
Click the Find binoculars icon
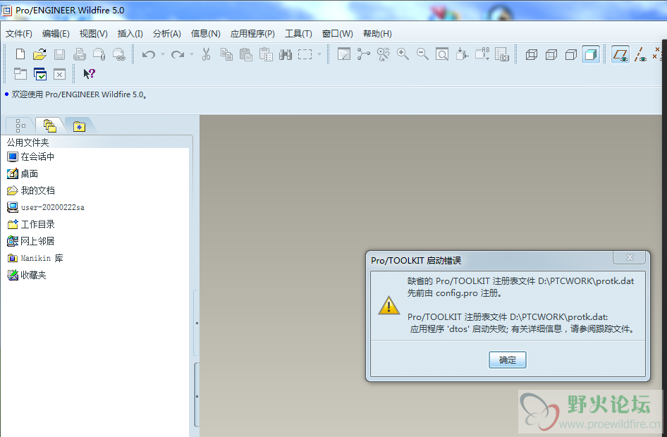[x=286, y=54]
